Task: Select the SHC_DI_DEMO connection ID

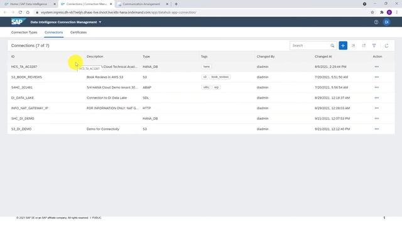Action: click(23, 119)
